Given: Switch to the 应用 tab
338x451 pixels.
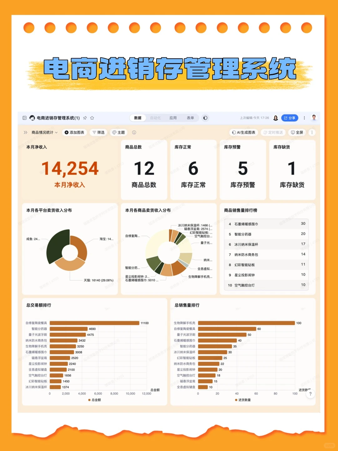Looking at the screenshot, I should coord(173,118).
